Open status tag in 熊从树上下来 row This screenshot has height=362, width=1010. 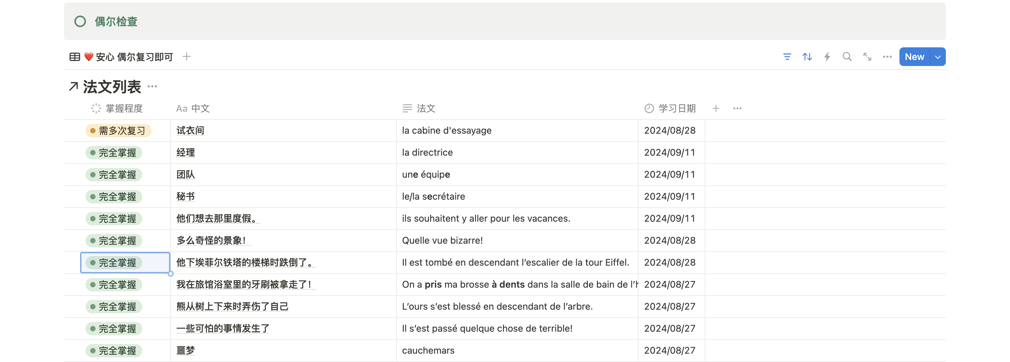pos(114,306)
